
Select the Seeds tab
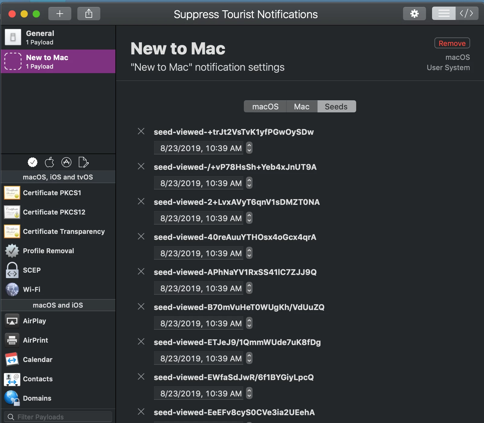coord(336,107)
